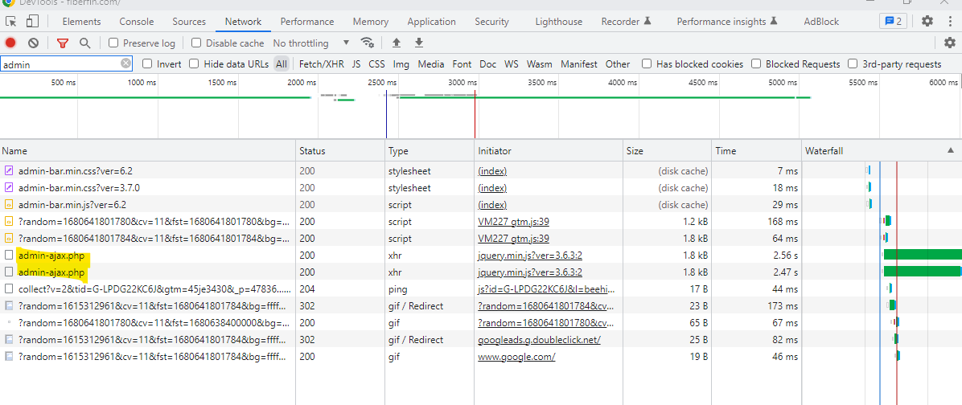The width and height of the screenshot is (962, 405).
Task: Click the green waterfall bar of first admin-ajax.php
Action: point(922,255)
